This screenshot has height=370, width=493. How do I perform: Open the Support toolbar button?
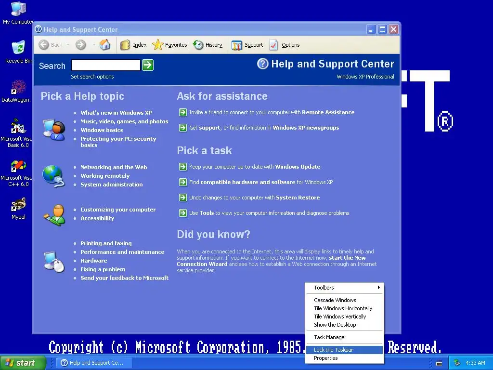point(247,45)
